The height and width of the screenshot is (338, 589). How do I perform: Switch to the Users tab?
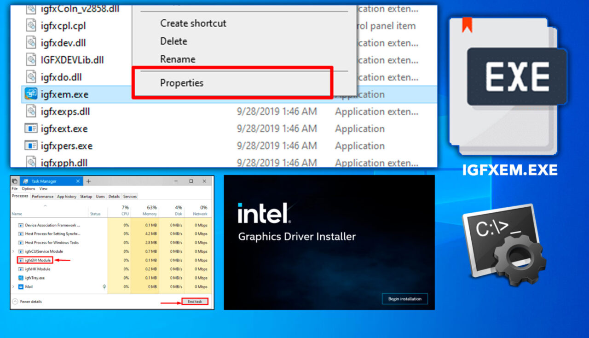100,197
